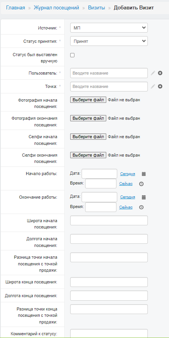The height and width of the screenshot is (338, 169).
Task: Open clock icon for Начало работы time
Action: tap(141, 184)
